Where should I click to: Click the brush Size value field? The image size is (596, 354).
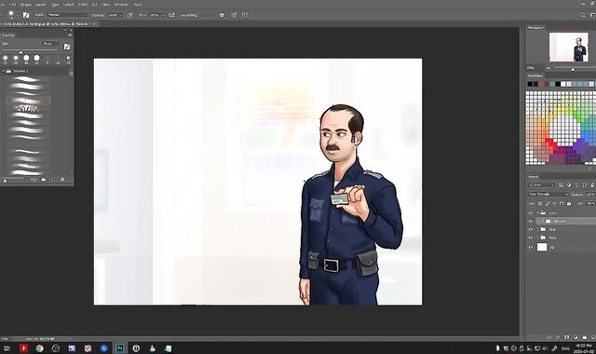coord(50,44)
